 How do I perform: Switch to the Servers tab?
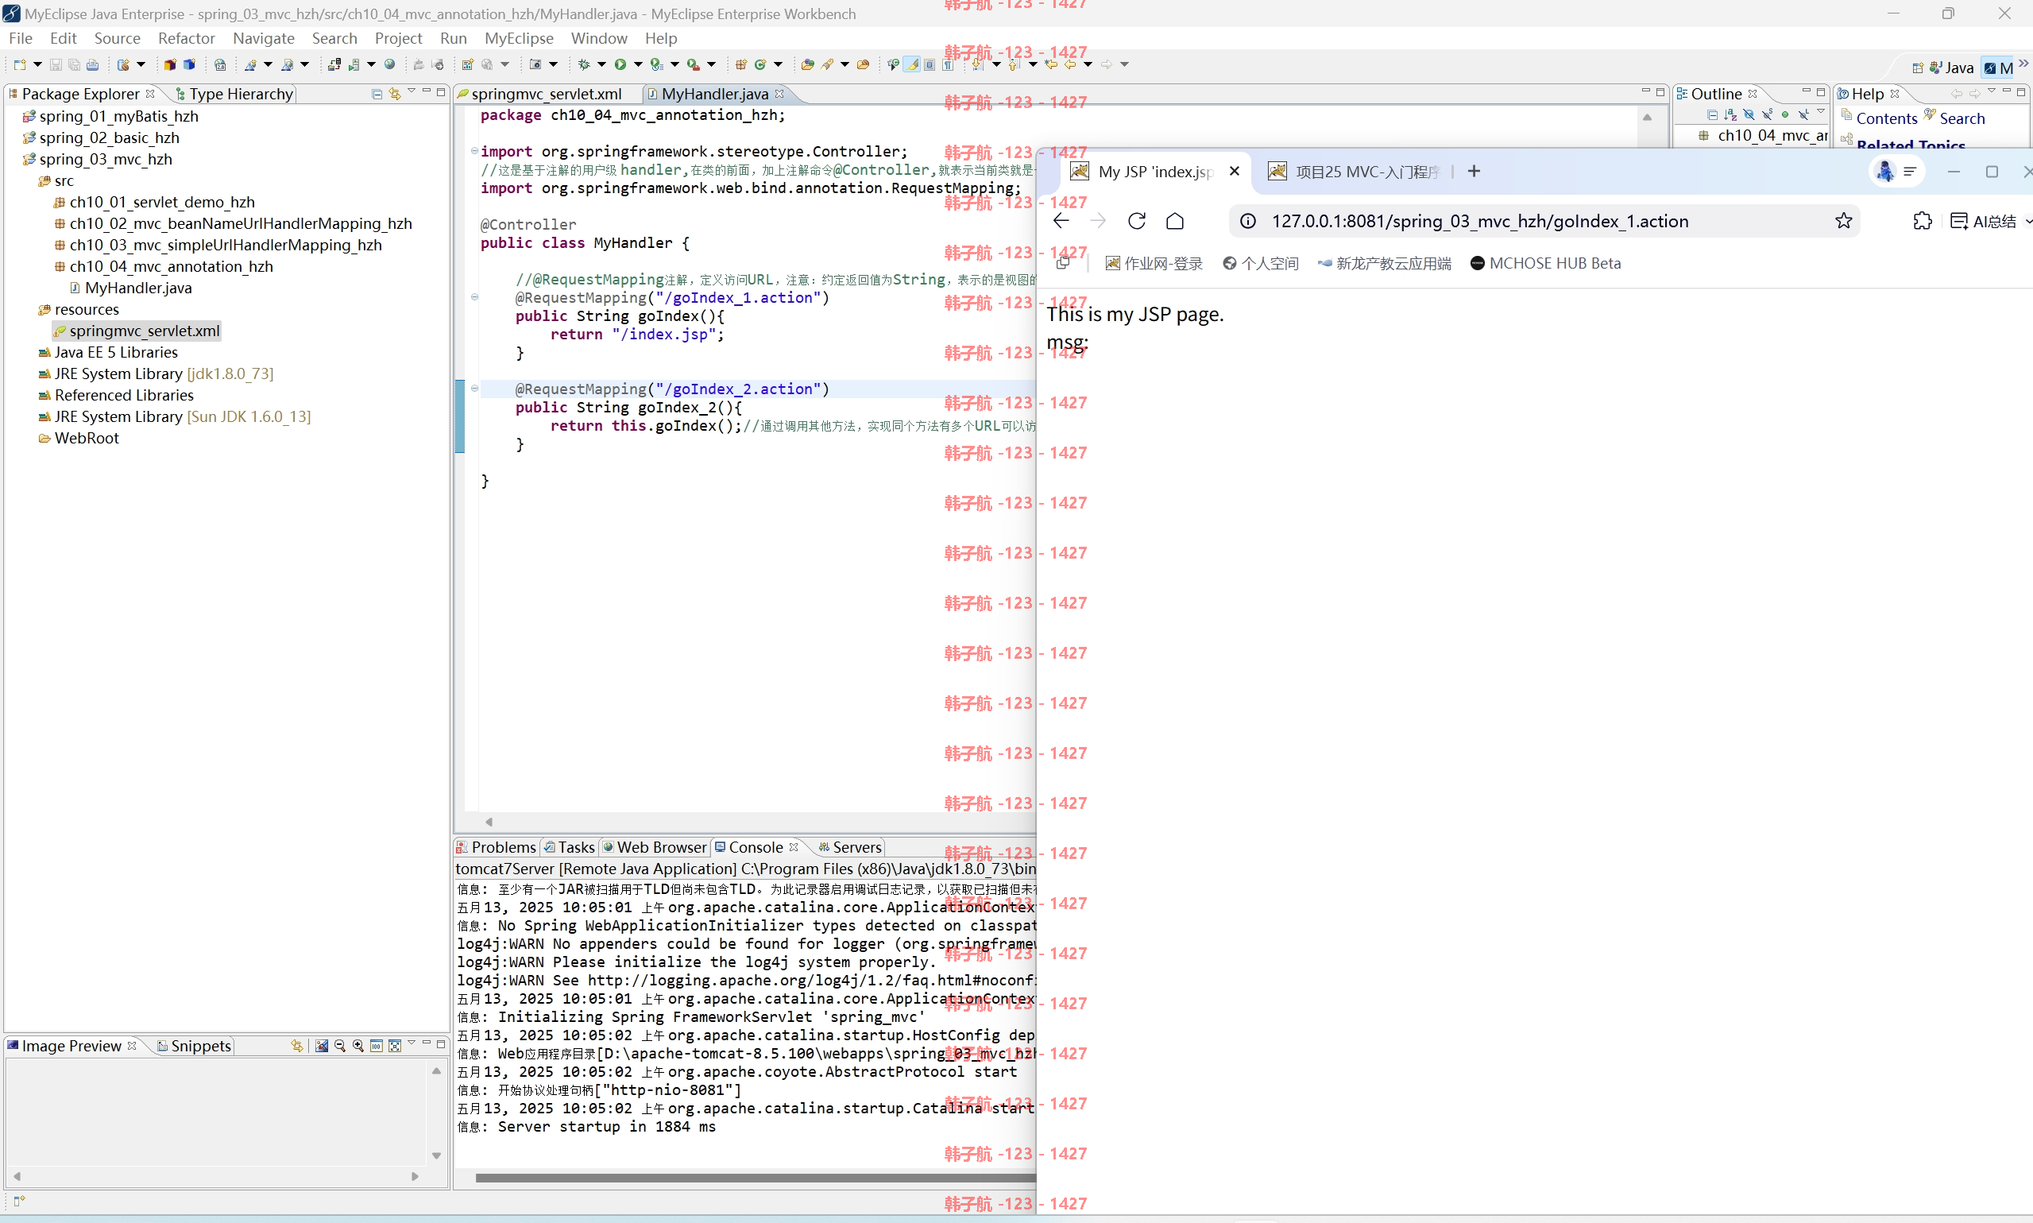[850, 847]
